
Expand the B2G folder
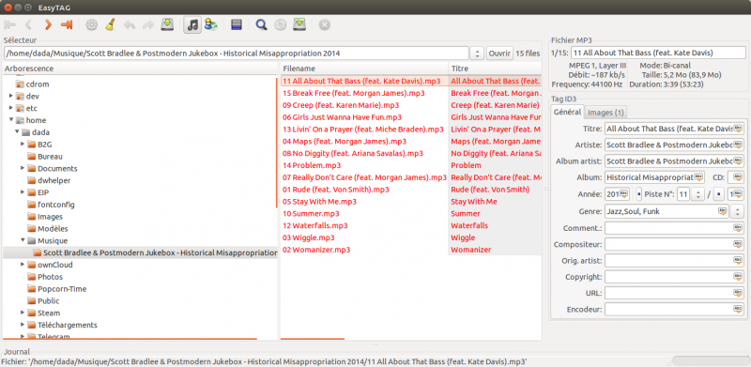pos(23,145)
